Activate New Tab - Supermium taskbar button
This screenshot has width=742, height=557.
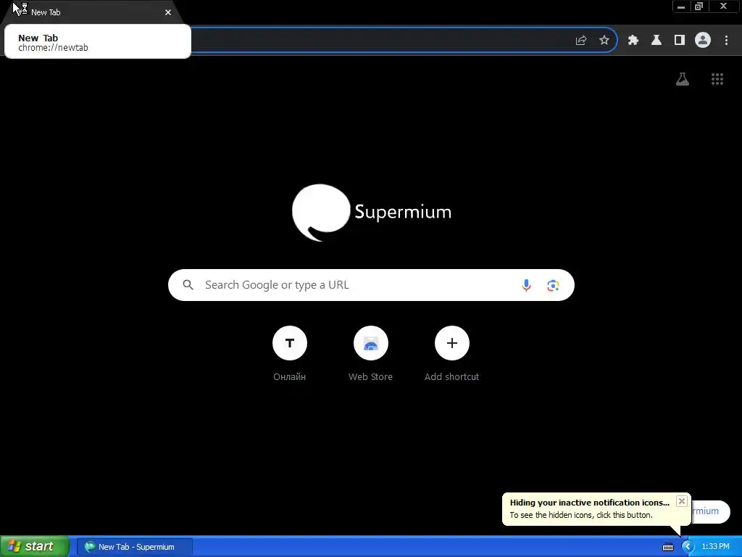[x=135, y=547]
